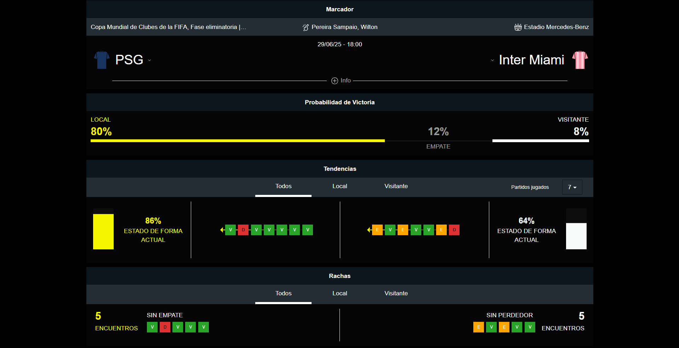679x348 pixels.
Task: Click the referee whistle icon
Action: [306, 27]
